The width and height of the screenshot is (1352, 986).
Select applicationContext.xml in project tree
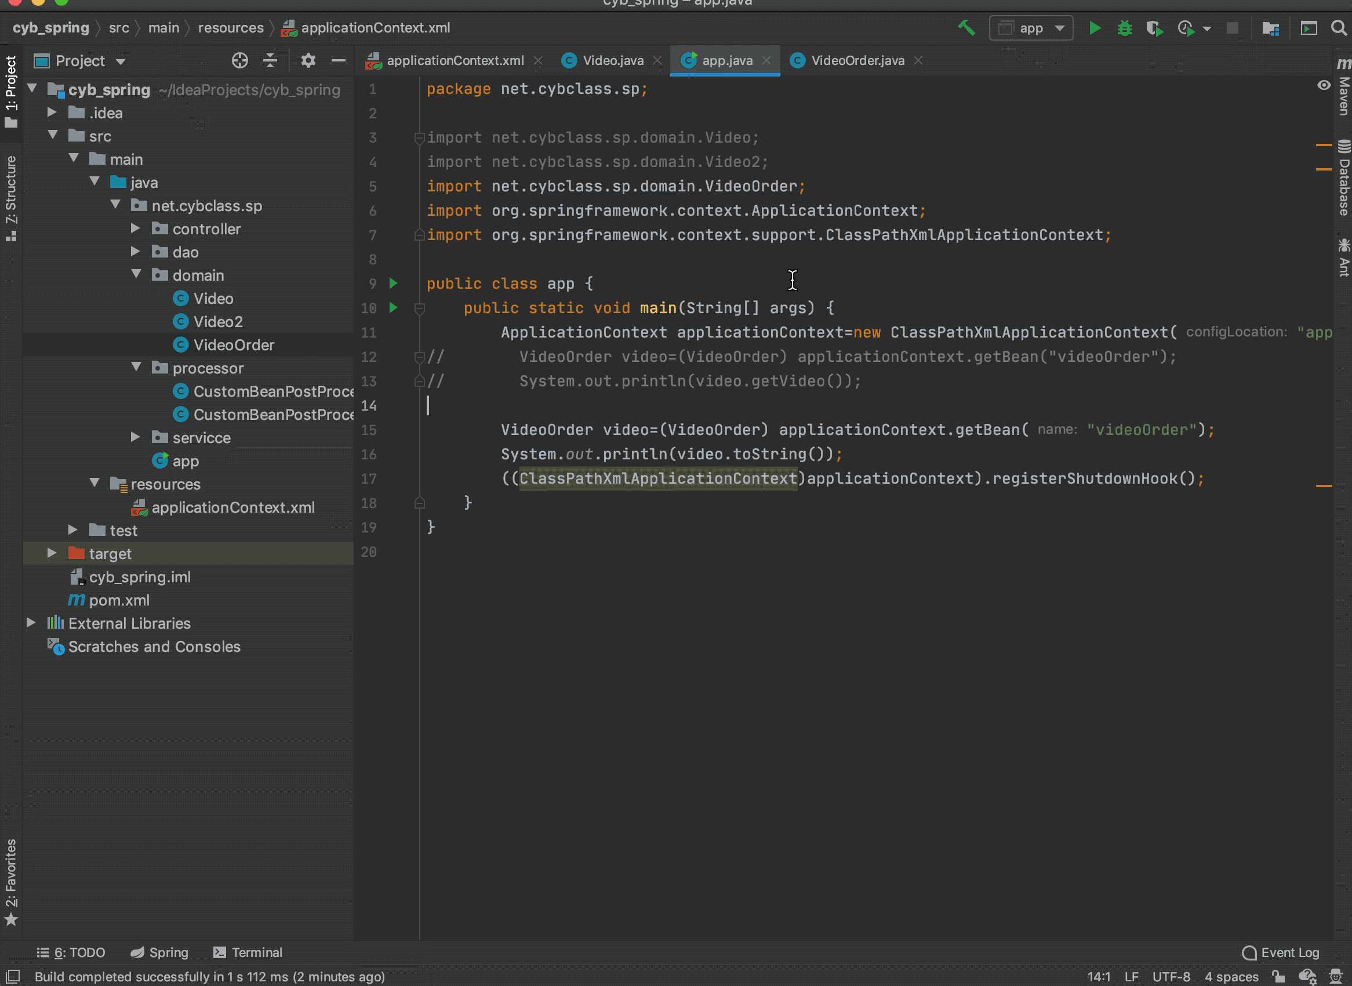point(232,507)
